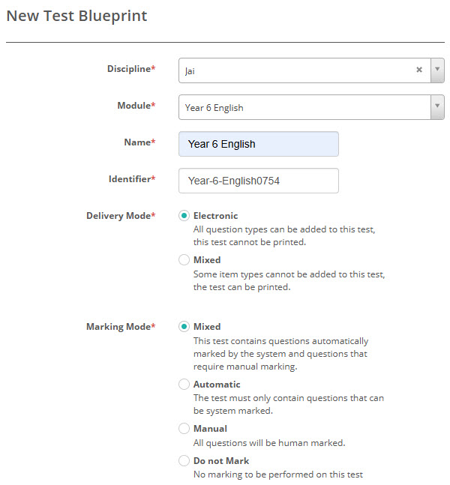Viewport: 450px width, 485px height.
Task: Click the Electronic label under Delivery Mode
Action: pos(215,216)
